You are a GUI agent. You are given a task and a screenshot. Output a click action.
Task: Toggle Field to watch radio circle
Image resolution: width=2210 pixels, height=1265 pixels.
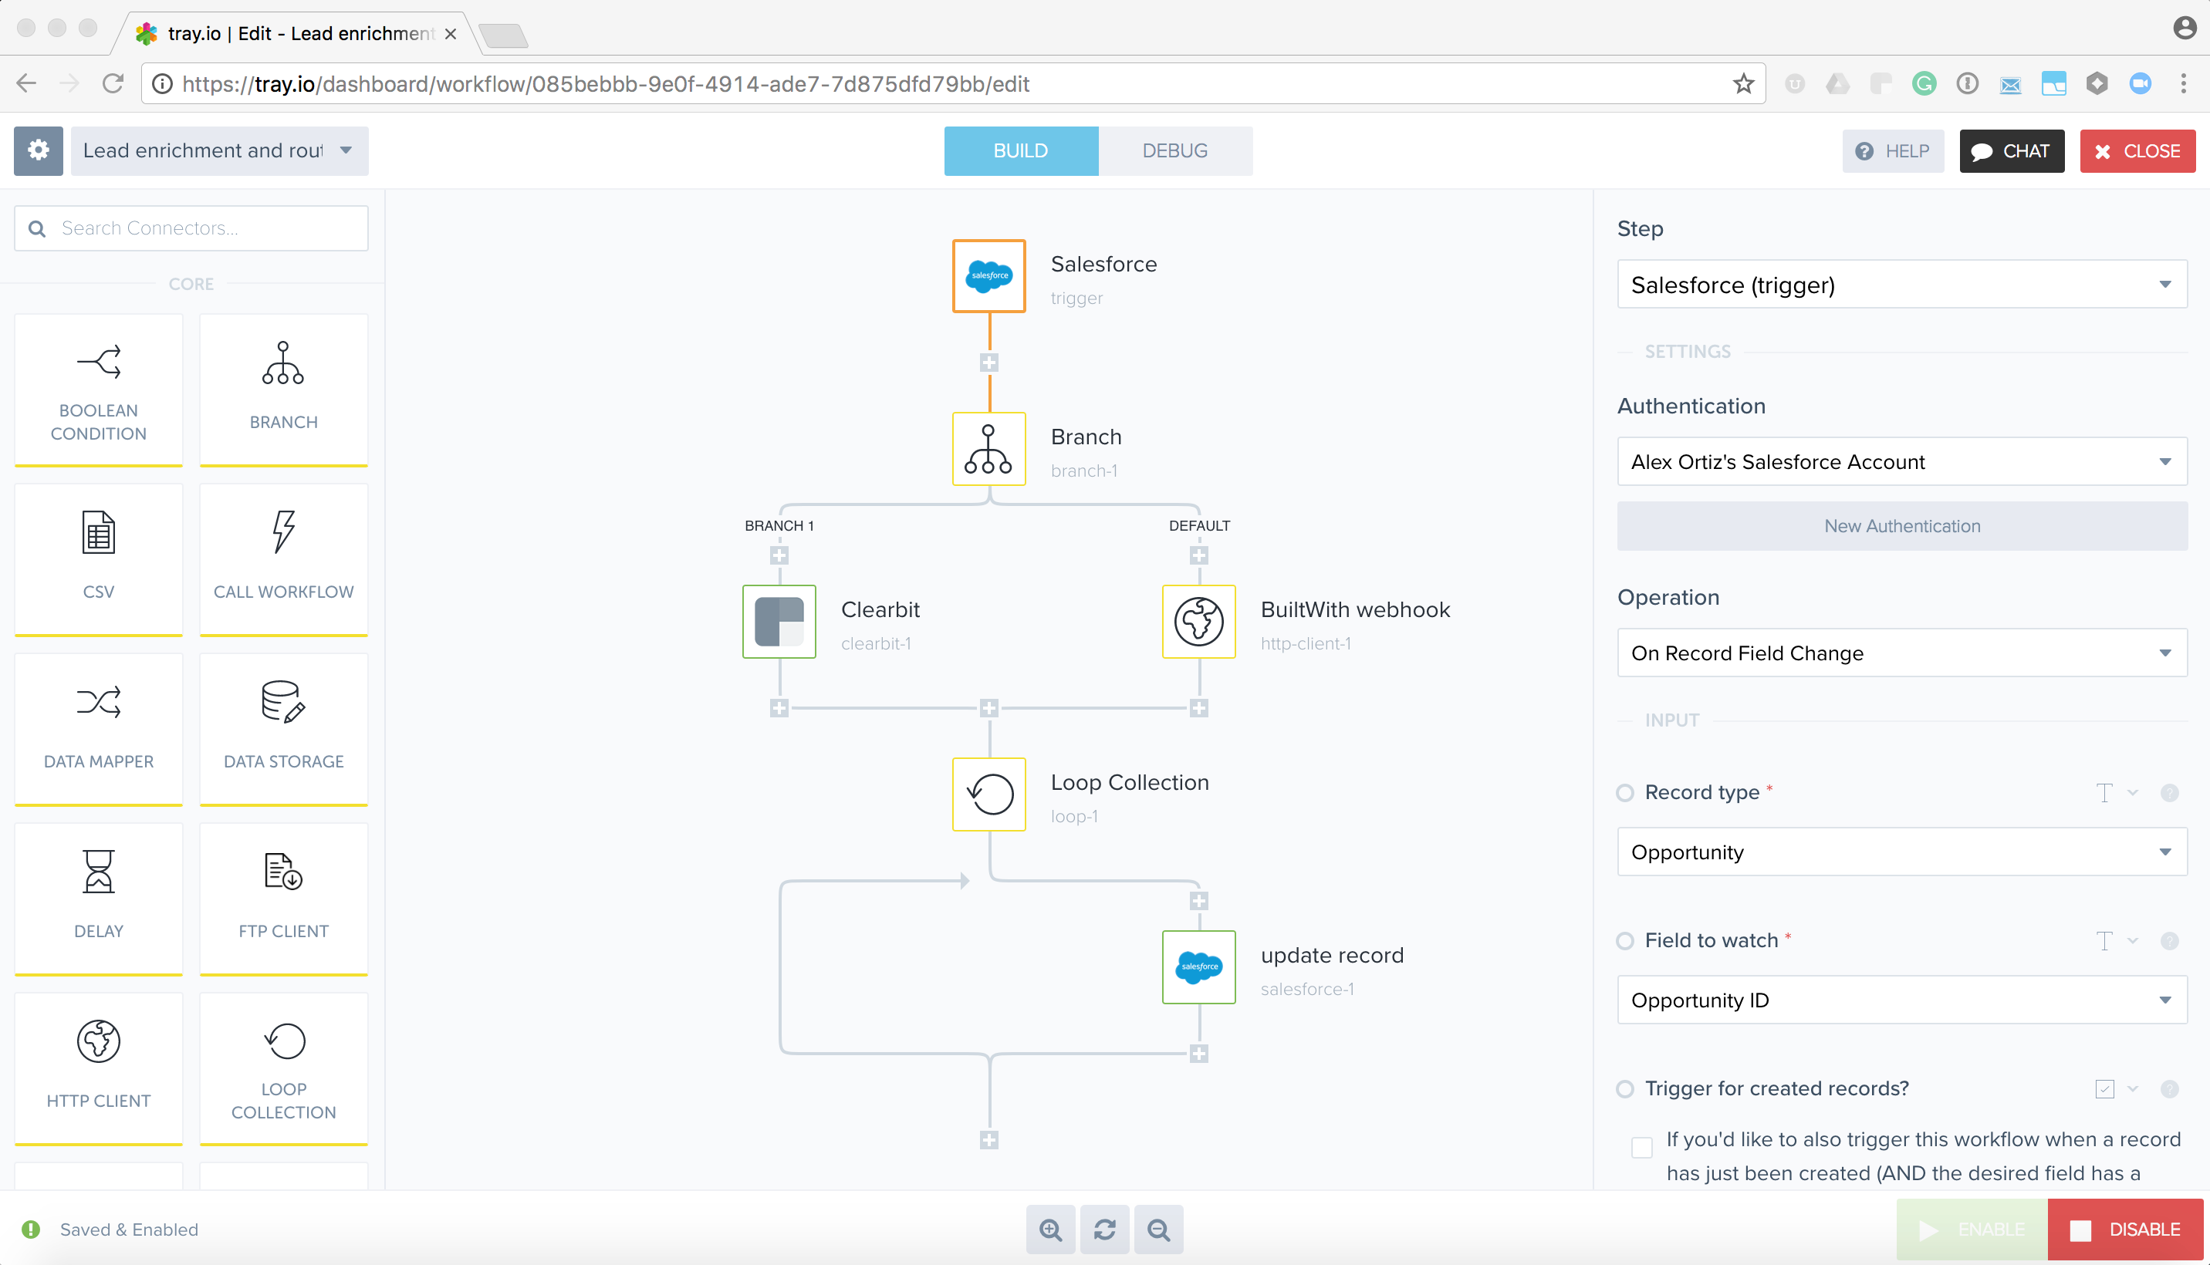click(1625, 940)
